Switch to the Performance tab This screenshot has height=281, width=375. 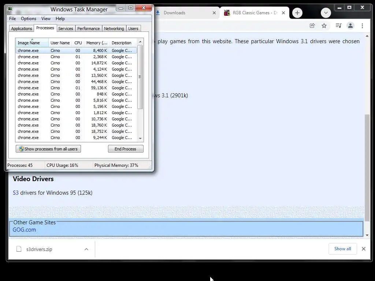point(88,29)
